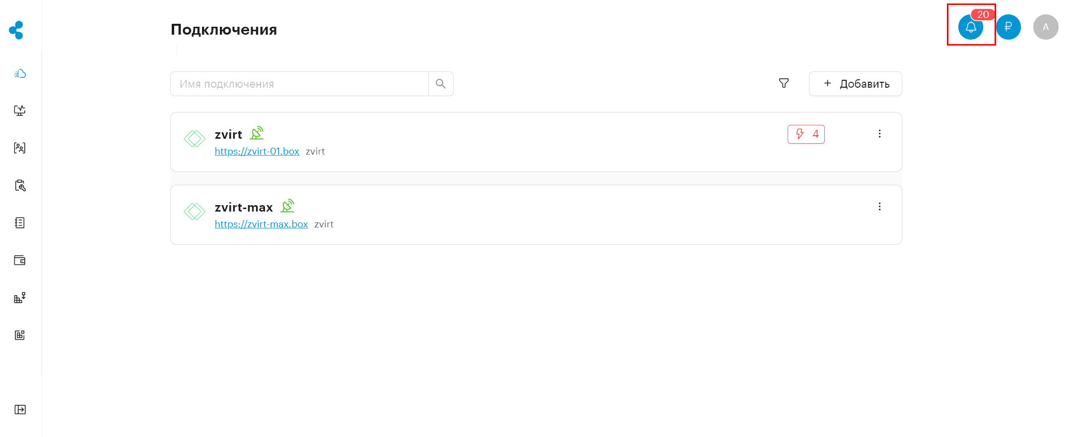The width and height of the screenshot is (1071, 437).
Task: Select the cloud connections sidebar icon
Action: click(20, 74)
